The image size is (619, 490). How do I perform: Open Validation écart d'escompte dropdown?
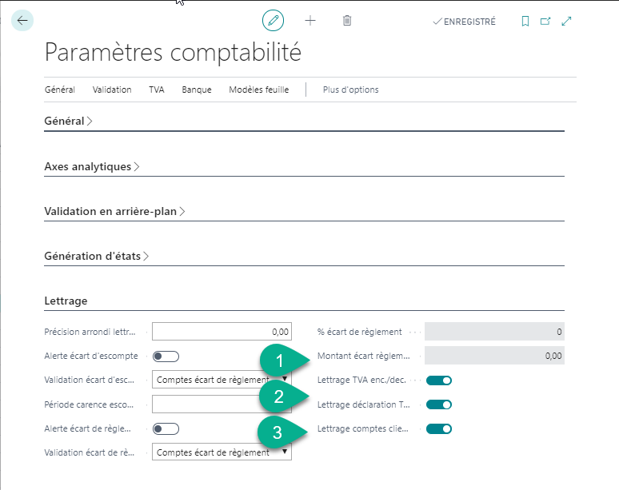click(222, 380)
